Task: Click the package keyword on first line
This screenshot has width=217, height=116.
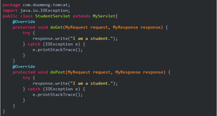Action: point(11,5)
